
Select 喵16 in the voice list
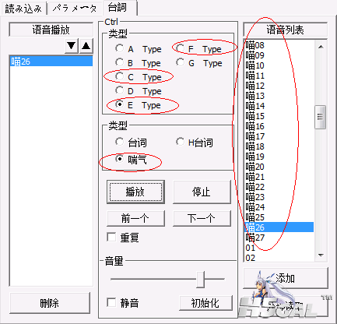point(279,126)
